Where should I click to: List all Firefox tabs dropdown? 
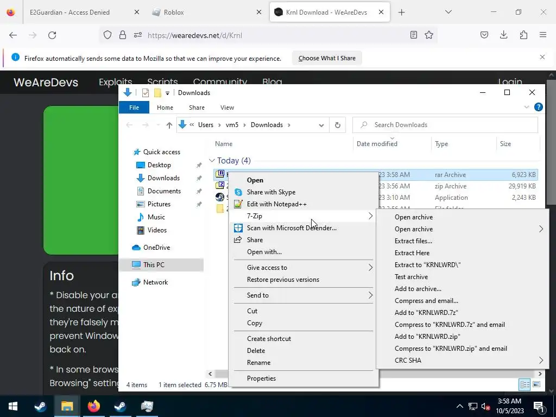tap(448, 12)
